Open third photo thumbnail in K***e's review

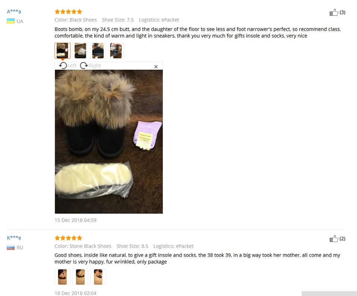tap(98, 277)
